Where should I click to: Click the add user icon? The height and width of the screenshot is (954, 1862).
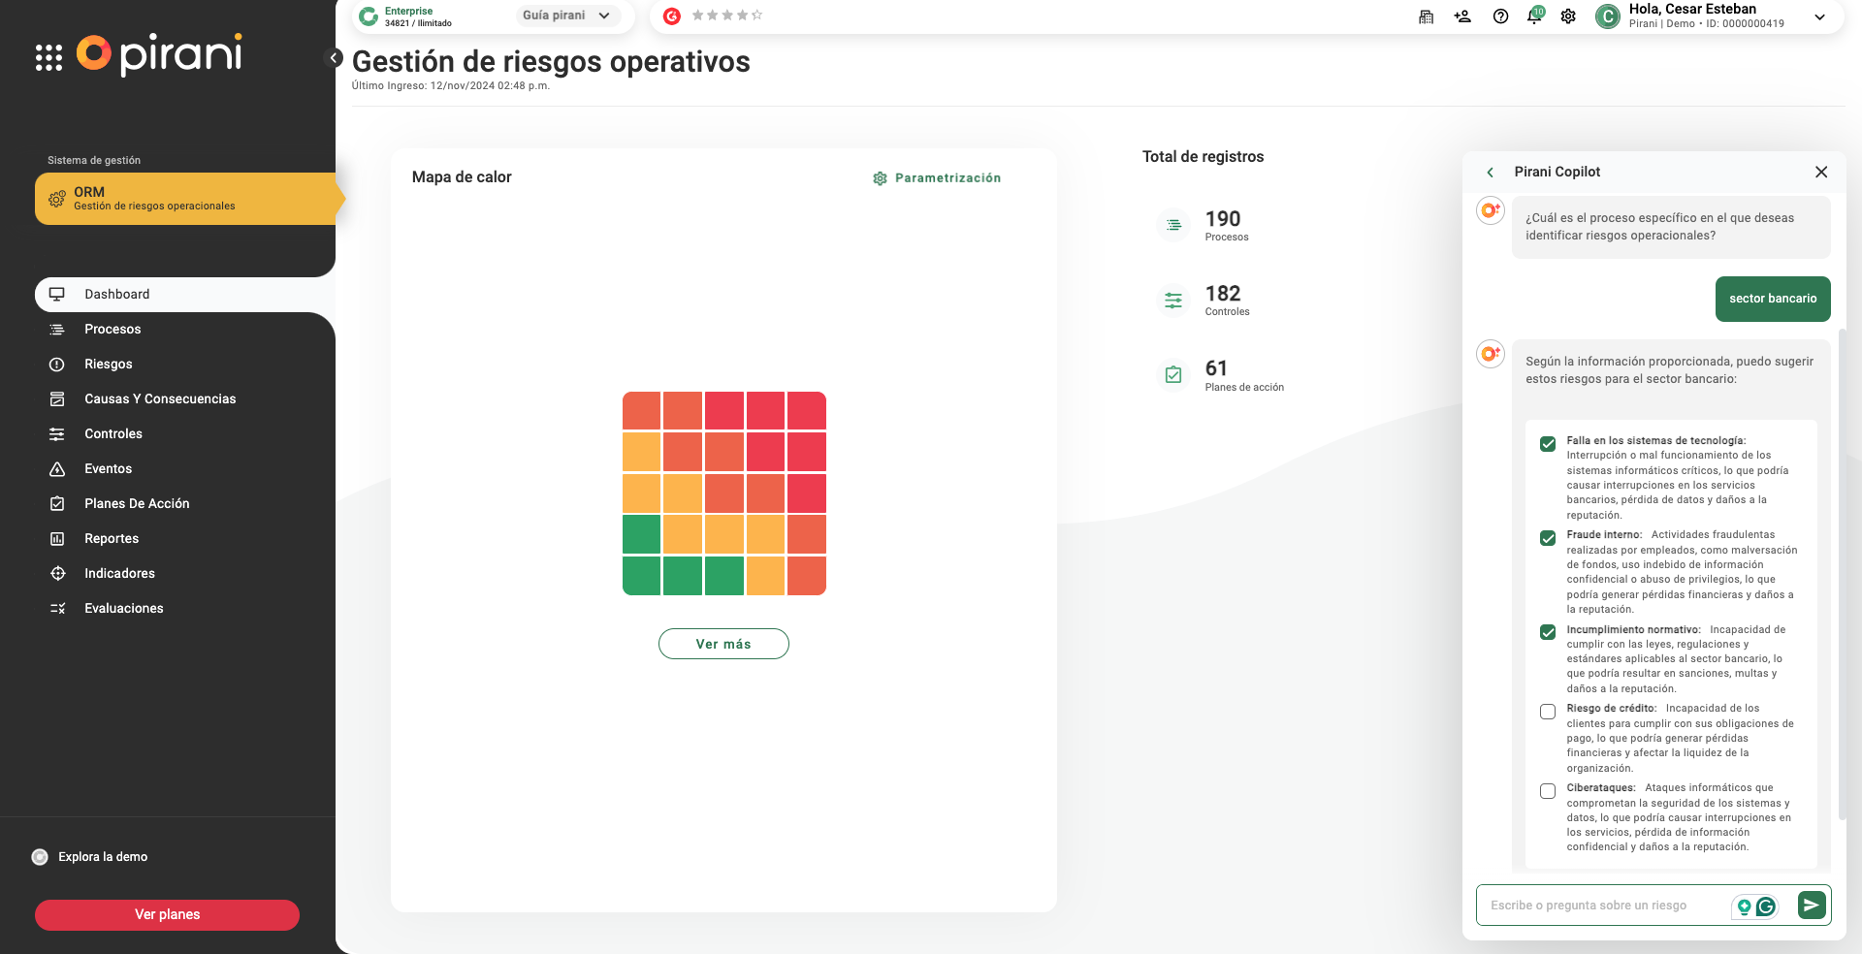(x=1462, y=16)
